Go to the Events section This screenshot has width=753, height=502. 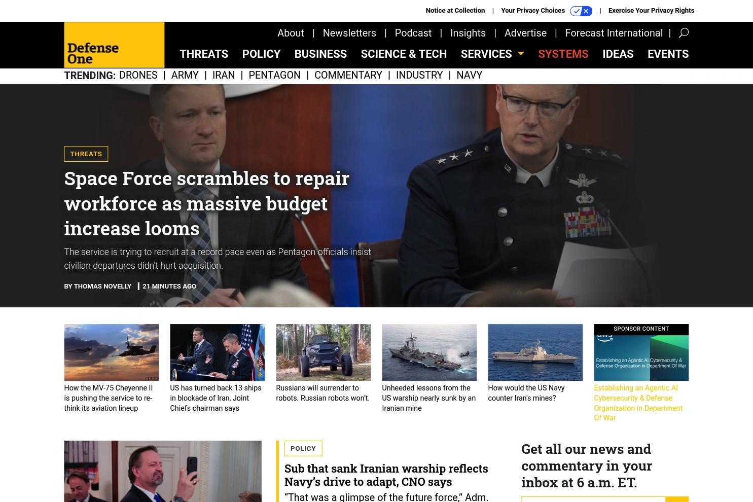click(668, 54)
